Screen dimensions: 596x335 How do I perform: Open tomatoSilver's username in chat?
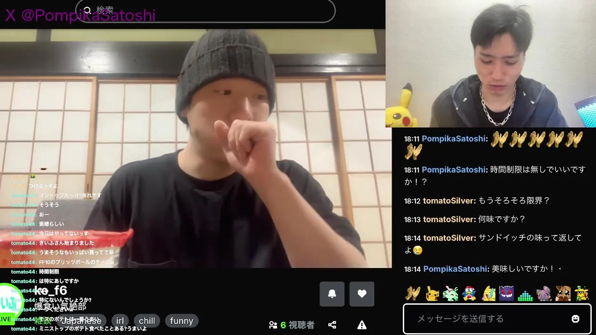click(449, 201)
